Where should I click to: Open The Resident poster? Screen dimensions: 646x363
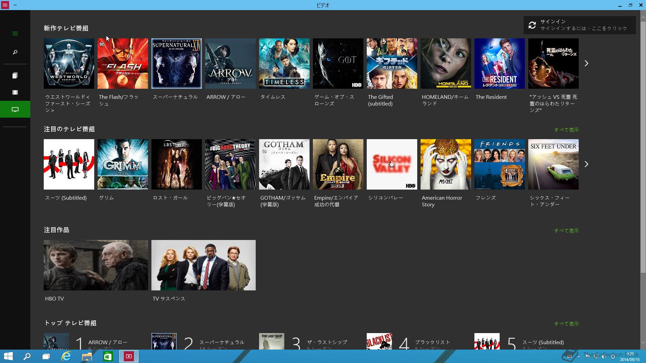pyautogui.click(x=500, y=64)
